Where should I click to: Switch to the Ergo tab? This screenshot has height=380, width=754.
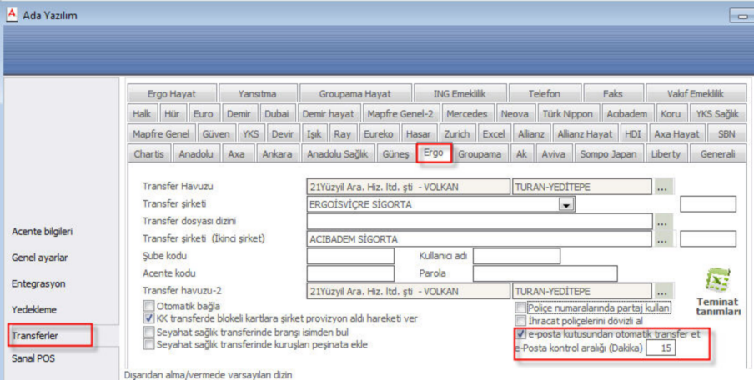click(x=433, y=153)
